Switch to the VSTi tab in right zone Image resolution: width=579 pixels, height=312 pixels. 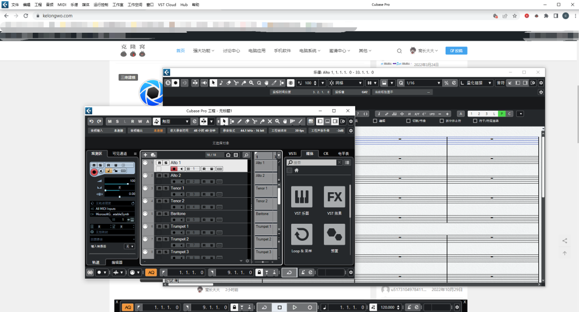coord(292,153)
